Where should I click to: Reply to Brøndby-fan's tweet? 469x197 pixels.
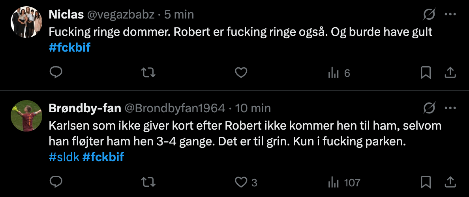coord(56,182)
